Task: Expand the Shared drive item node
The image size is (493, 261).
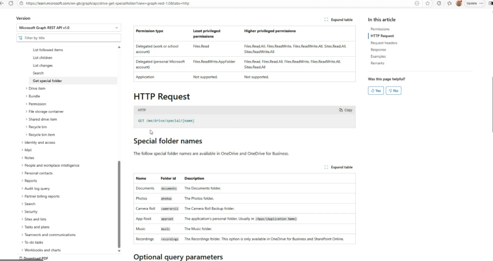Action: tap(42, 119)
